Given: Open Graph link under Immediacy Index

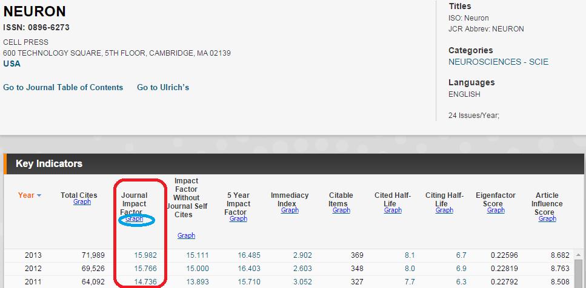Looking at the screenshot, I should click(x=290, y=211).
